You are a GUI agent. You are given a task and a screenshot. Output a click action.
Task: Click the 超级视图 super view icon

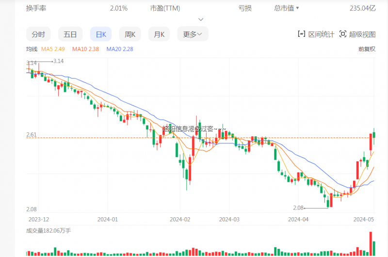pyautogui.click(x=343, y=34)
